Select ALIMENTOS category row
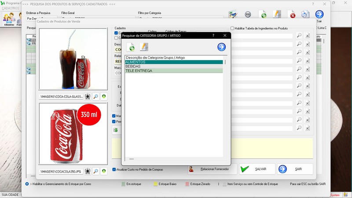This screenshot has width=352, height=198. click(x=174, y=62)
